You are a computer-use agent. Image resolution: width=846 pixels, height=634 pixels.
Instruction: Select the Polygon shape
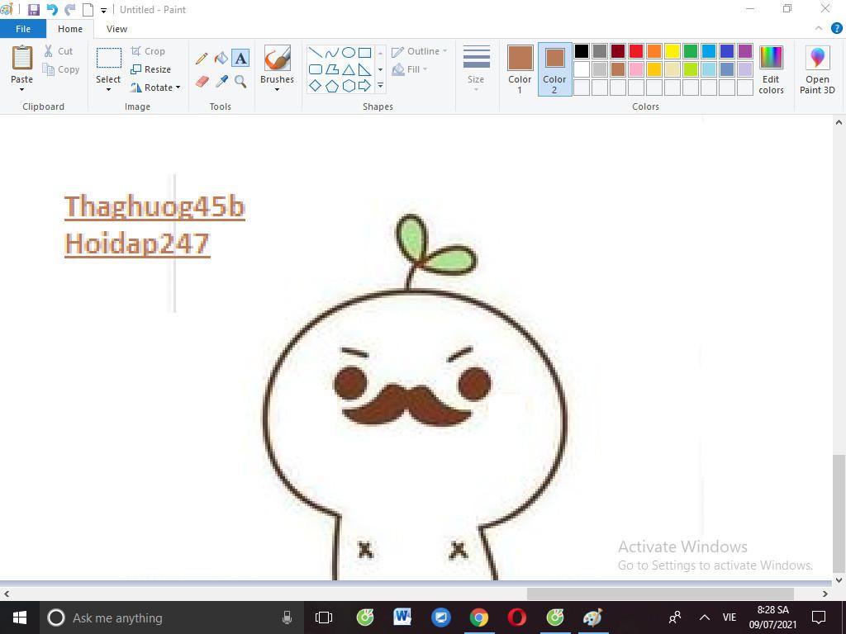(332, 69)
